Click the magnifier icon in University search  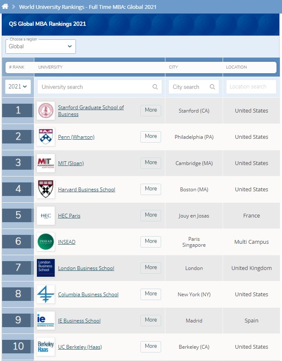[155, 87]
